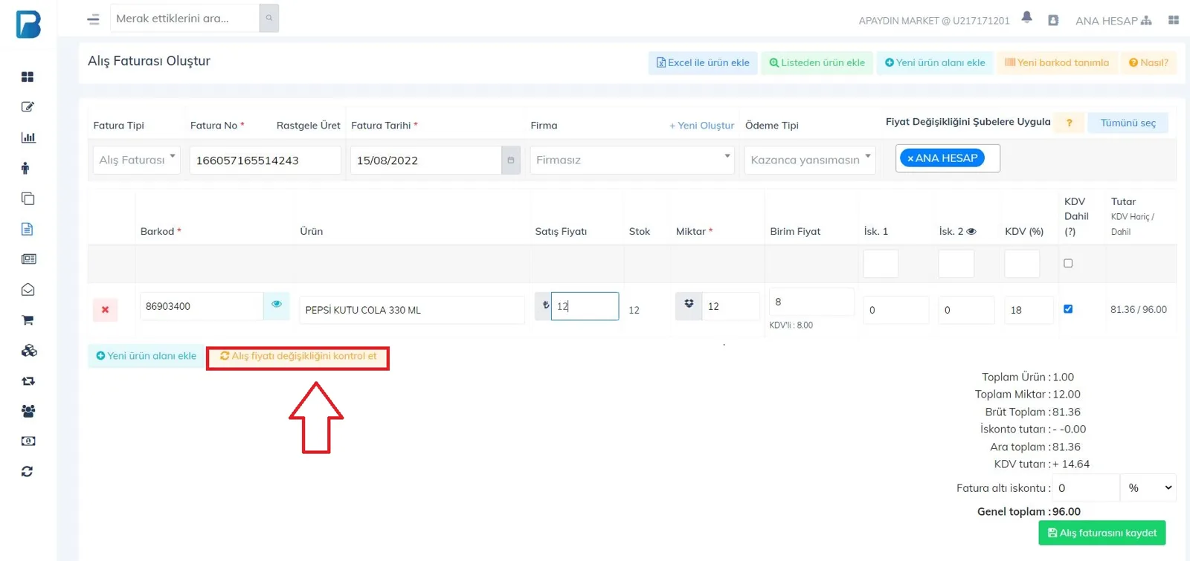
Task: Click Tümünü seç button
Action: click(1128, 123)
